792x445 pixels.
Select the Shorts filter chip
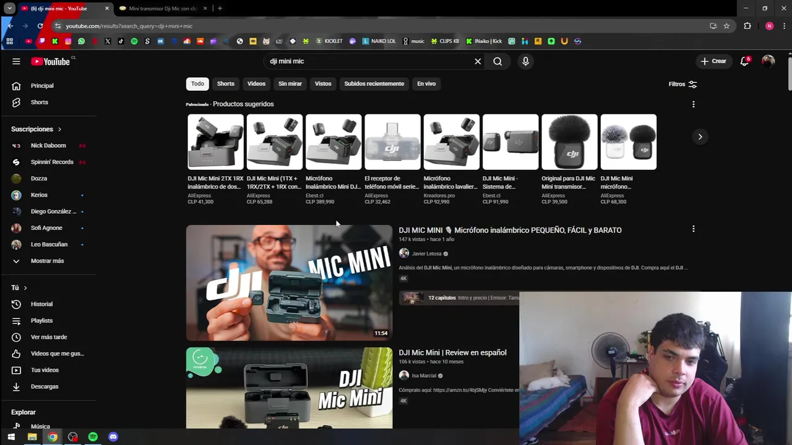[x=226, y=83]
